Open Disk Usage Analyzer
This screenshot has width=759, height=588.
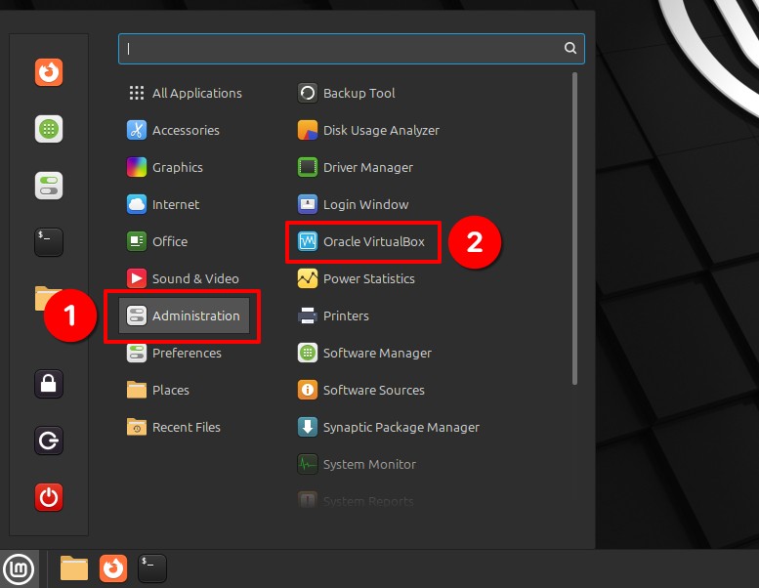tap(368, 130)
